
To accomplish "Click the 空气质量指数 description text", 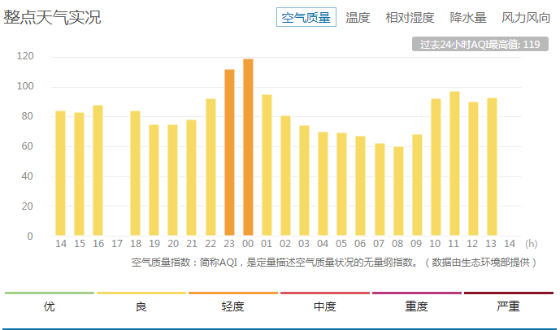I will point(334,263).
